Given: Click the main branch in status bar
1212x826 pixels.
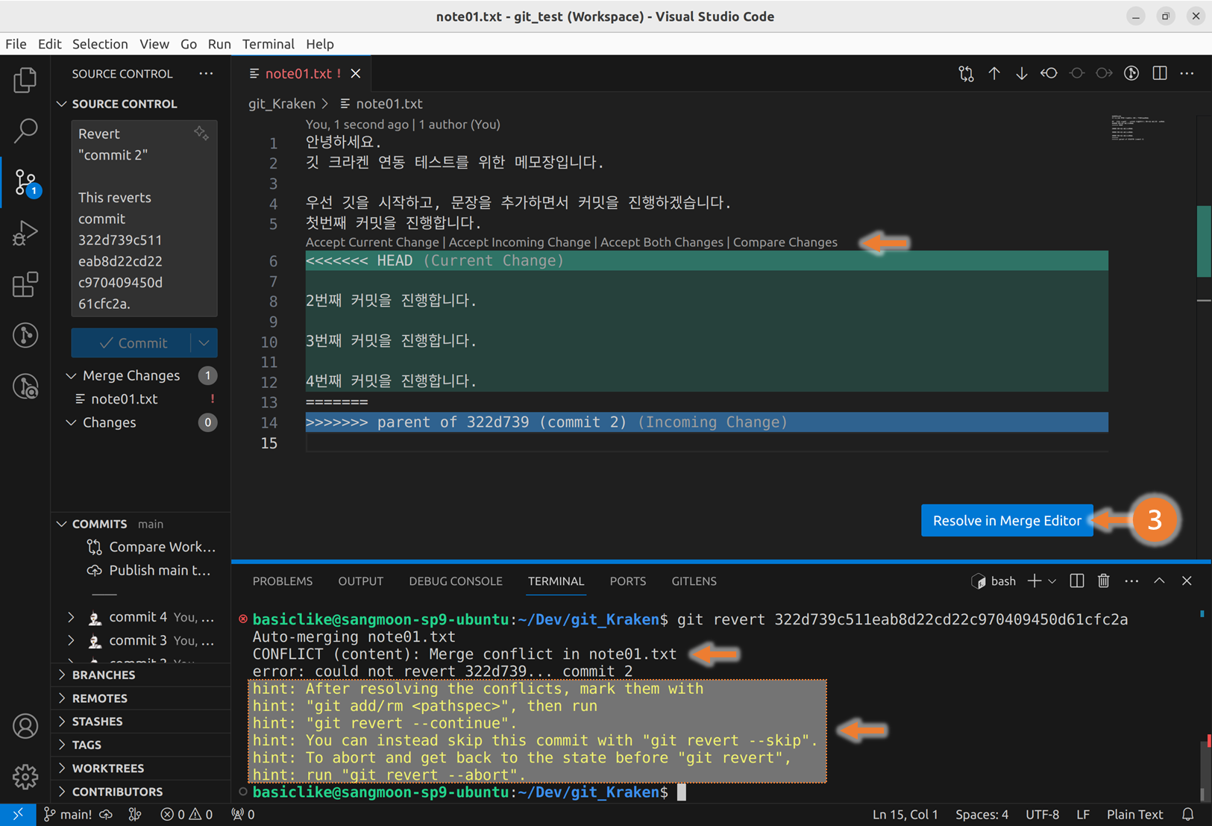Looking at the screenshot, I should click(69, 815).
